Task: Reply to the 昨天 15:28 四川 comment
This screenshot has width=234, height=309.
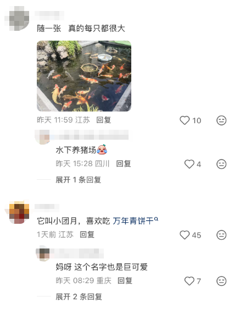Action: [124, 163]
